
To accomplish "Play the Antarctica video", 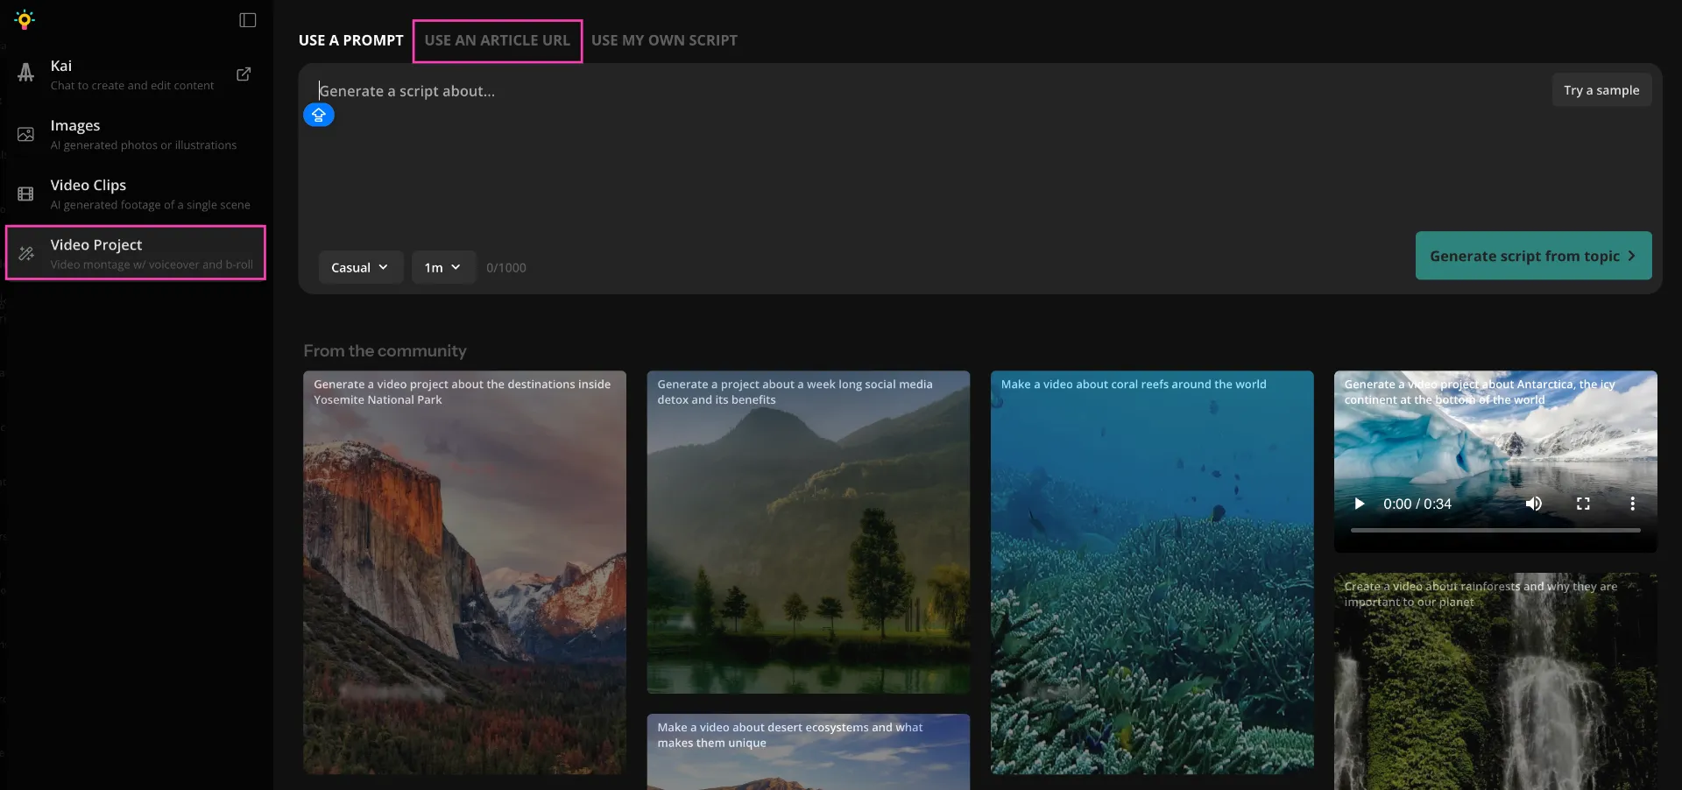I will [x=1359, y=504].
